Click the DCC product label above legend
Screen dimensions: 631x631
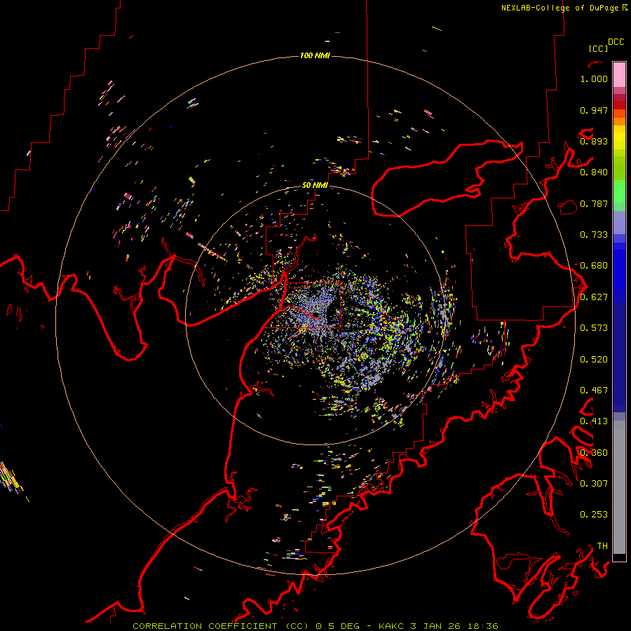tap(616, 42)
